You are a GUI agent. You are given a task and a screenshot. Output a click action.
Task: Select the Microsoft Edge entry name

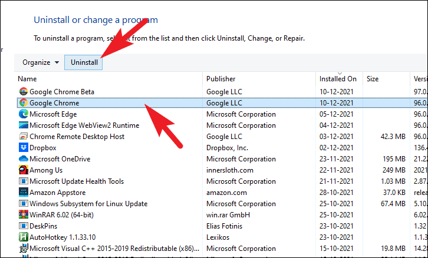click(53, 114)
